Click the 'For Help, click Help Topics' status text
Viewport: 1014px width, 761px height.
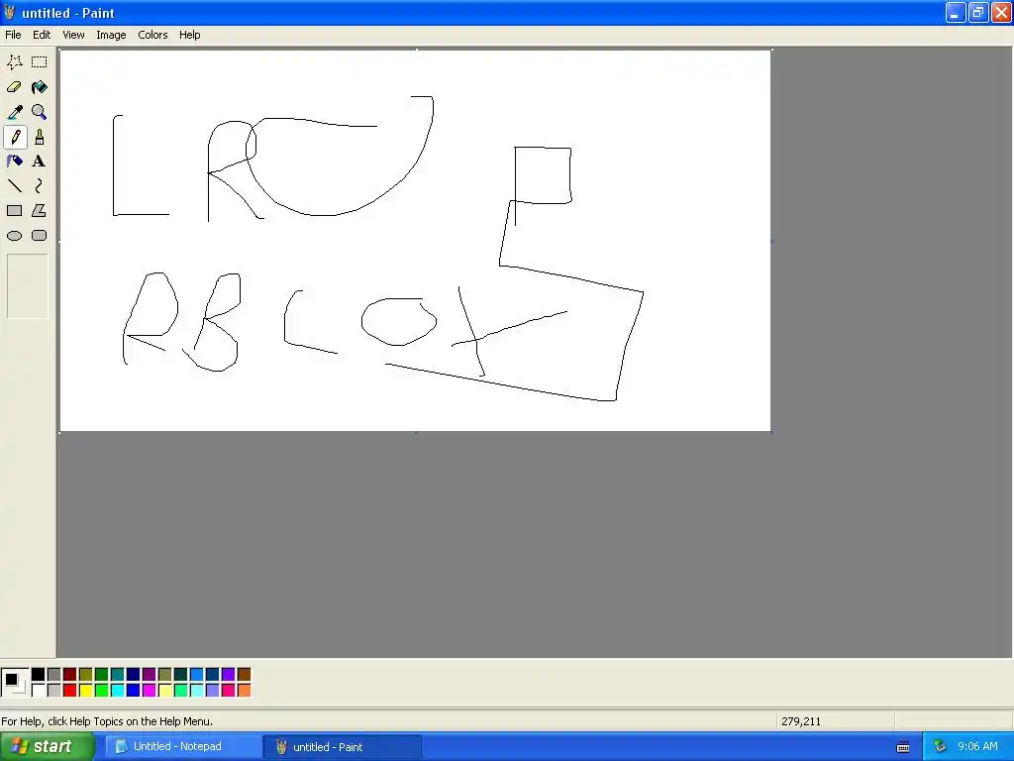coord(107,721)
